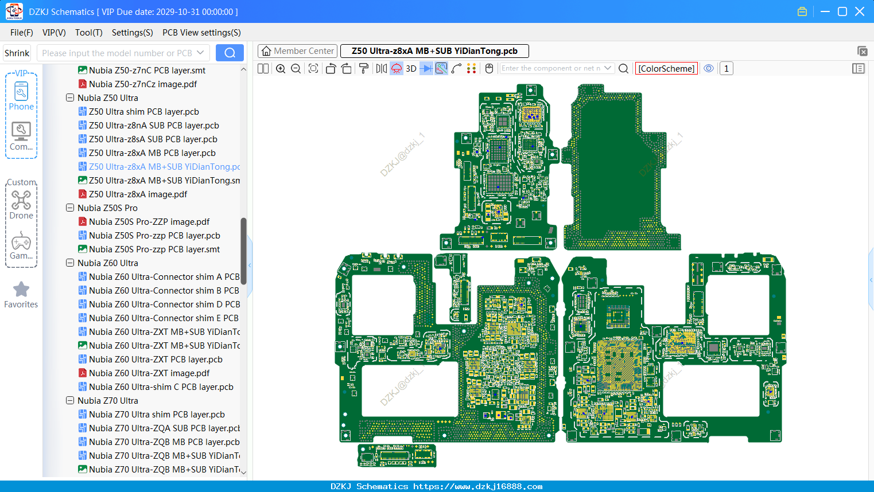Select the Z50 Ultra-z8xA MB+SUB YiDianTong.pcb tab
Screen dimensions: 874x492
tap(434, 51)
